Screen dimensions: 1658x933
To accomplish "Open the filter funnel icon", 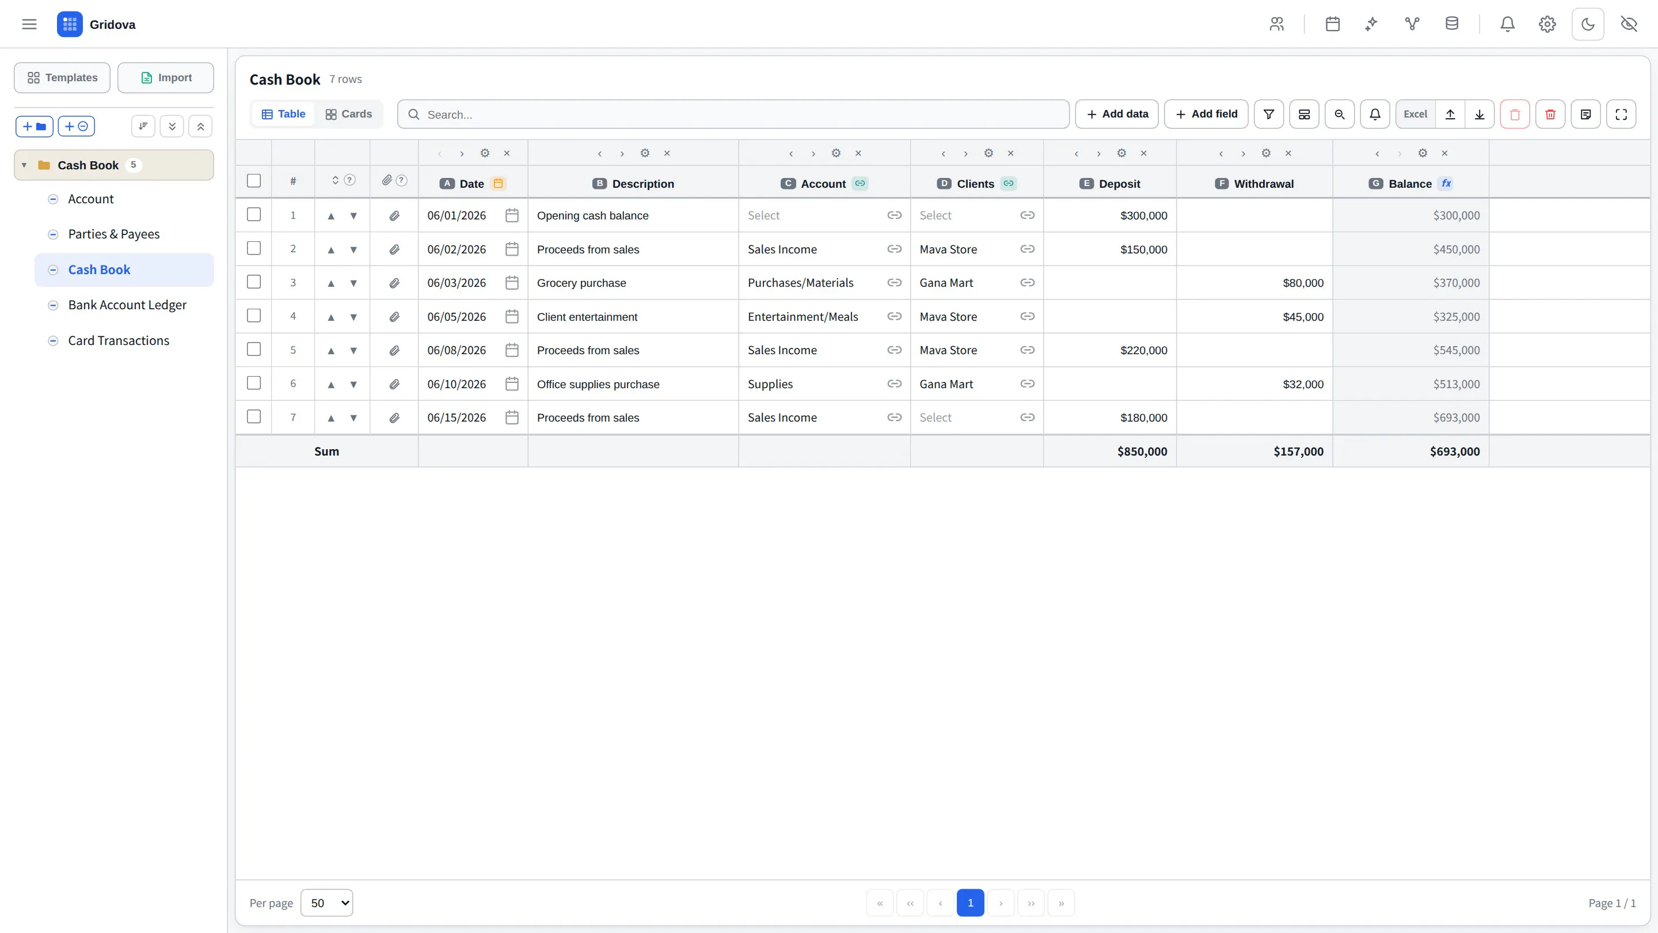I will pos(1269,114).
